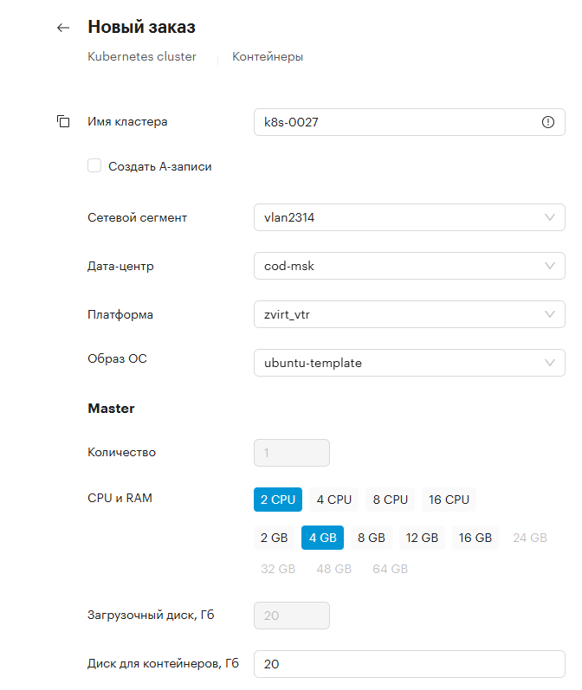Viewport: 582px width, 690px height.
Task: Click the Master section heading
Action: pyautogui.click(x=111, y=409)
